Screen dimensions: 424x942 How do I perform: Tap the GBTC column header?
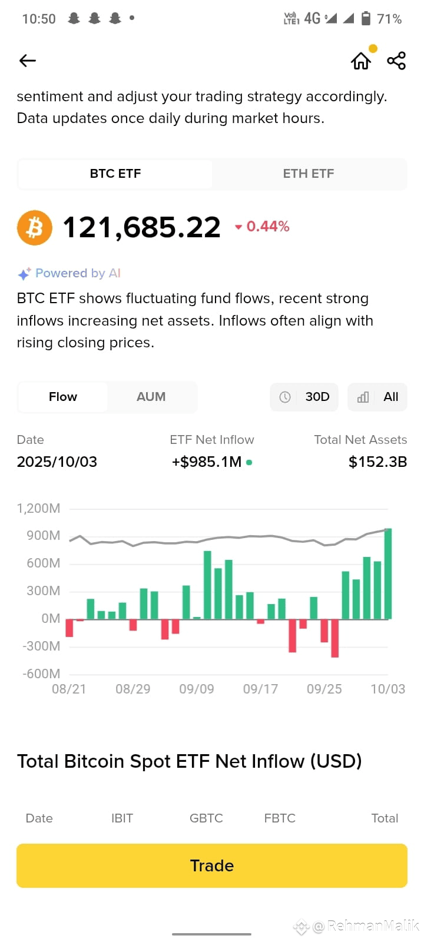pos(206,818)
